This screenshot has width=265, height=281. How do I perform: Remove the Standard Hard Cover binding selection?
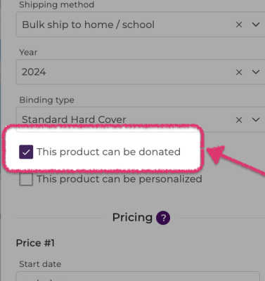point(239,120)
